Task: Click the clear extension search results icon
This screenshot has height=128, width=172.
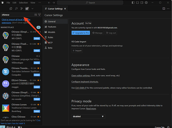Action: pyautogui.click(x=36, y=15)
